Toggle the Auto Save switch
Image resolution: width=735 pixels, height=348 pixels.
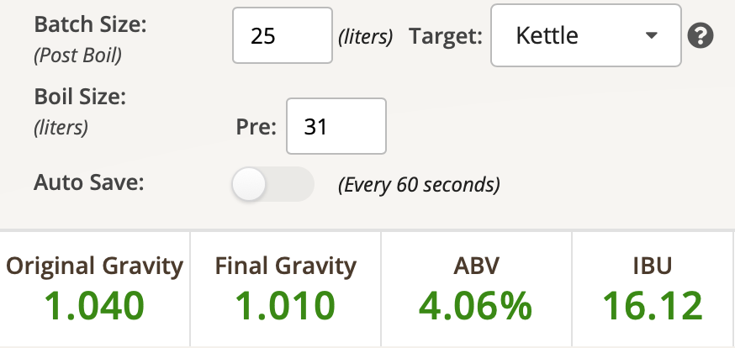(x=272, y=184)
